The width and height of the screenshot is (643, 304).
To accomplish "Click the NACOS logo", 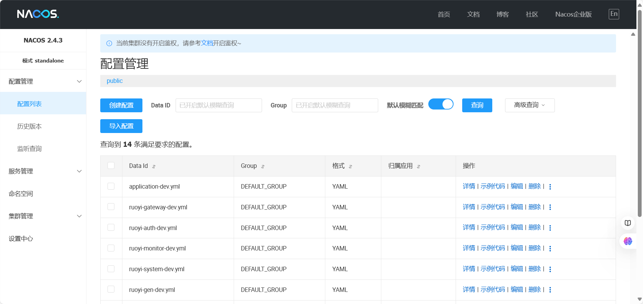I will click(x=38, y=14).
